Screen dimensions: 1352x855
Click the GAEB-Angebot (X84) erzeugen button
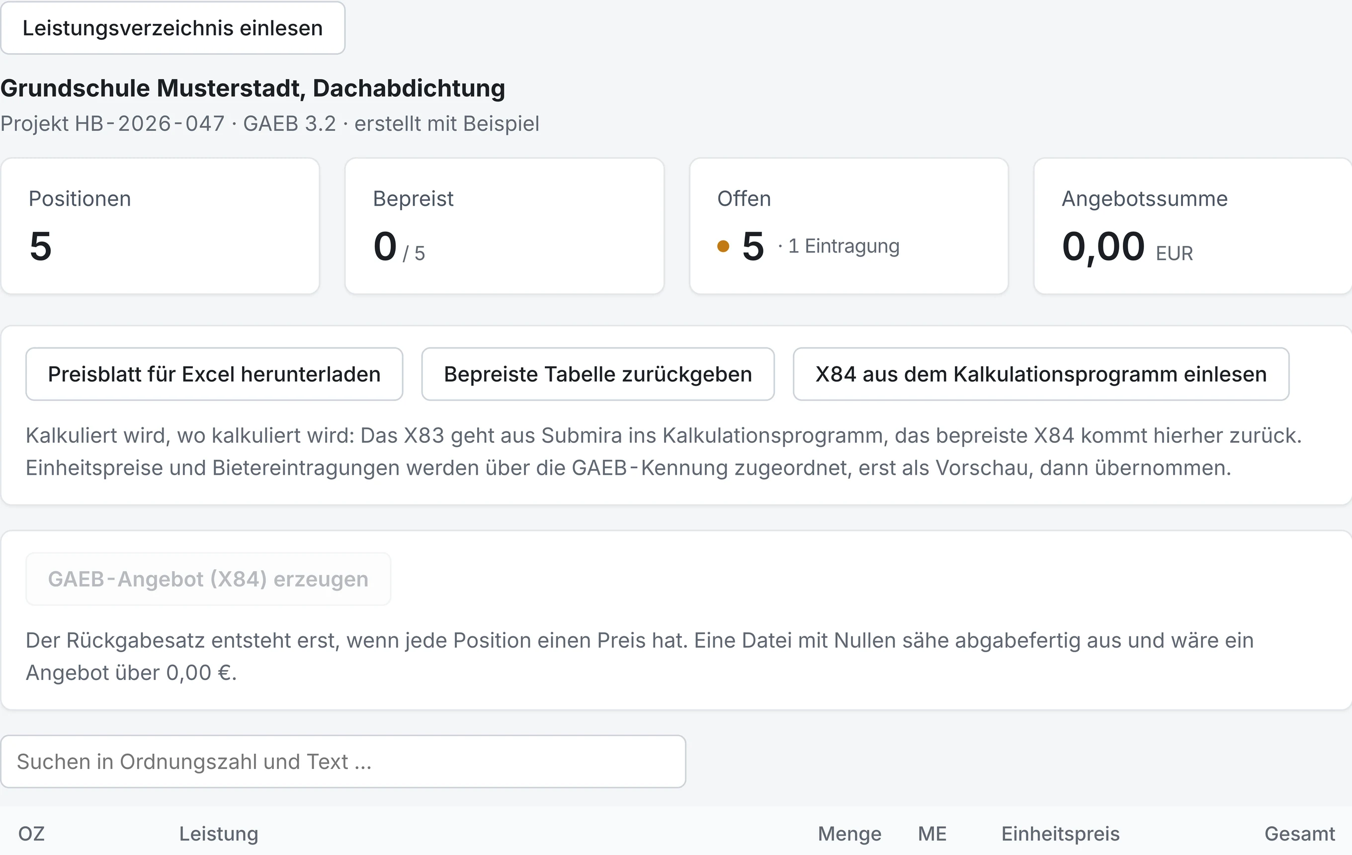208,579
